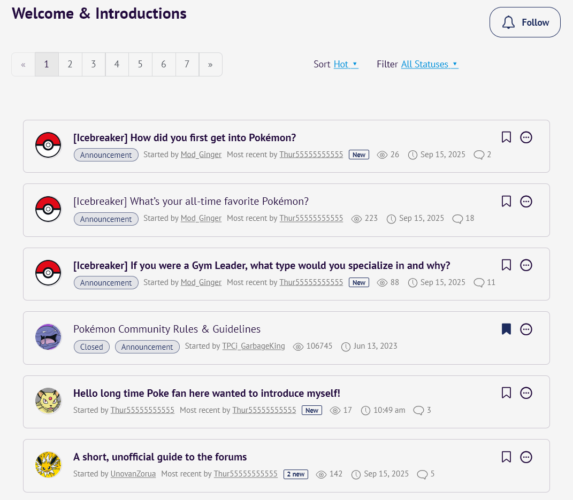Image resolution: width=573 pixels, height=500 pixels.
Task: Click Poké Ball avatar of 'How did you first get into Pokémon'
Action: pyautogui.click(x=48, y=145)
